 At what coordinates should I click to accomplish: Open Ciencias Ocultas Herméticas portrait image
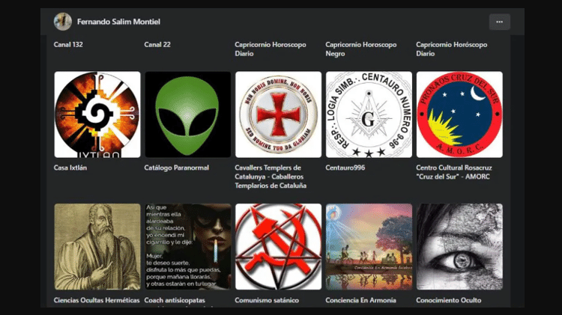point(97,247)
